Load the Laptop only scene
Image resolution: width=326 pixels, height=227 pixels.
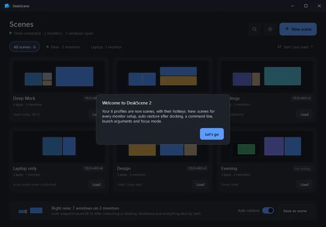(96, 184)
